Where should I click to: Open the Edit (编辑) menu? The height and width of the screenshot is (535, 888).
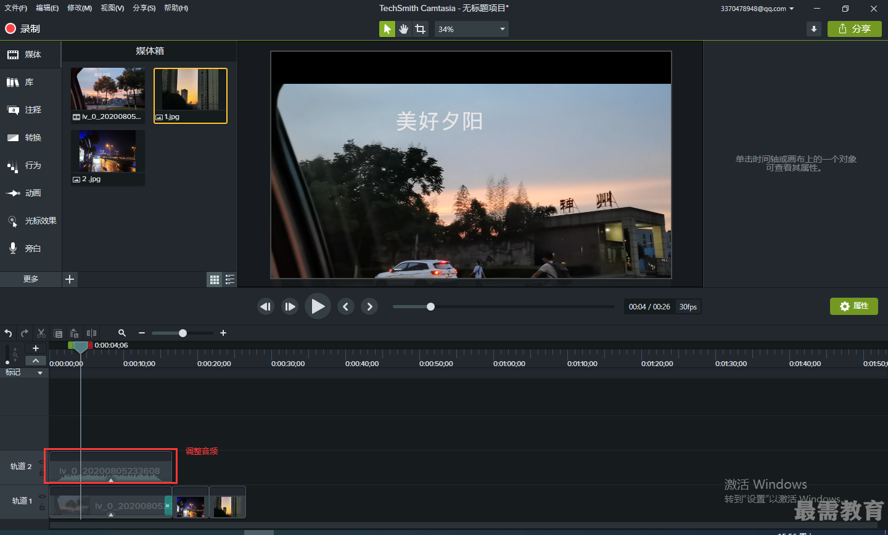click(x=47, y=8)
